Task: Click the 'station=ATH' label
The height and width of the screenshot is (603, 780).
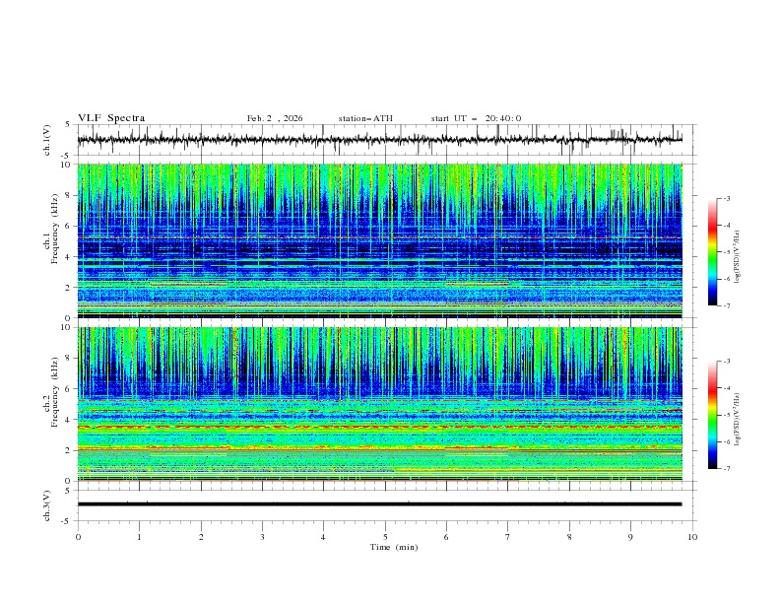Action: 365,118
